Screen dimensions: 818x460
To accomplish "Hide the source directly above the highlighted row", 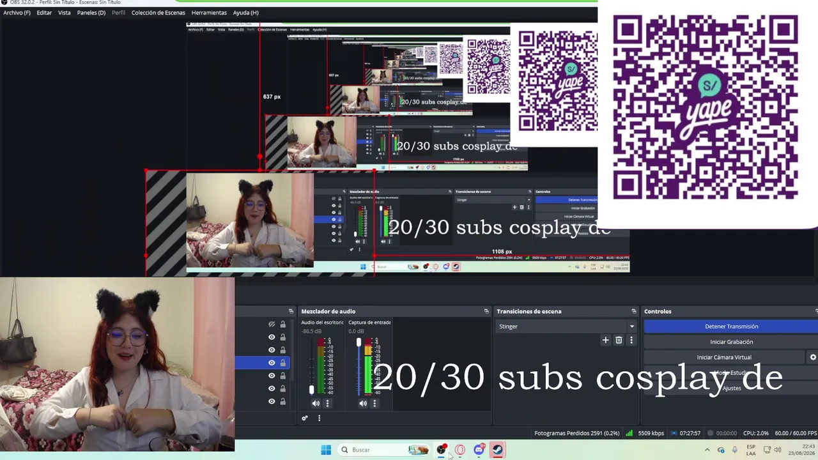I will [x=272, y=350].
